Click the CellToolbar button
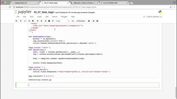The width and height of the screenshot is (177, 99). point(81,21)
